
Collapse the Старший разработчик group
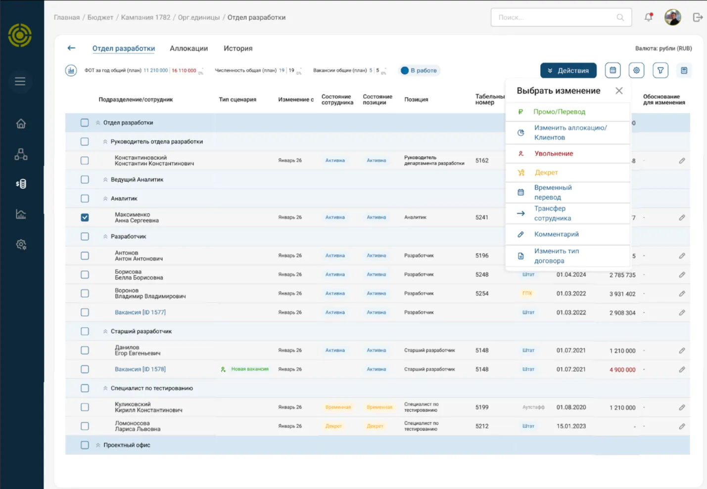point(105,332)
